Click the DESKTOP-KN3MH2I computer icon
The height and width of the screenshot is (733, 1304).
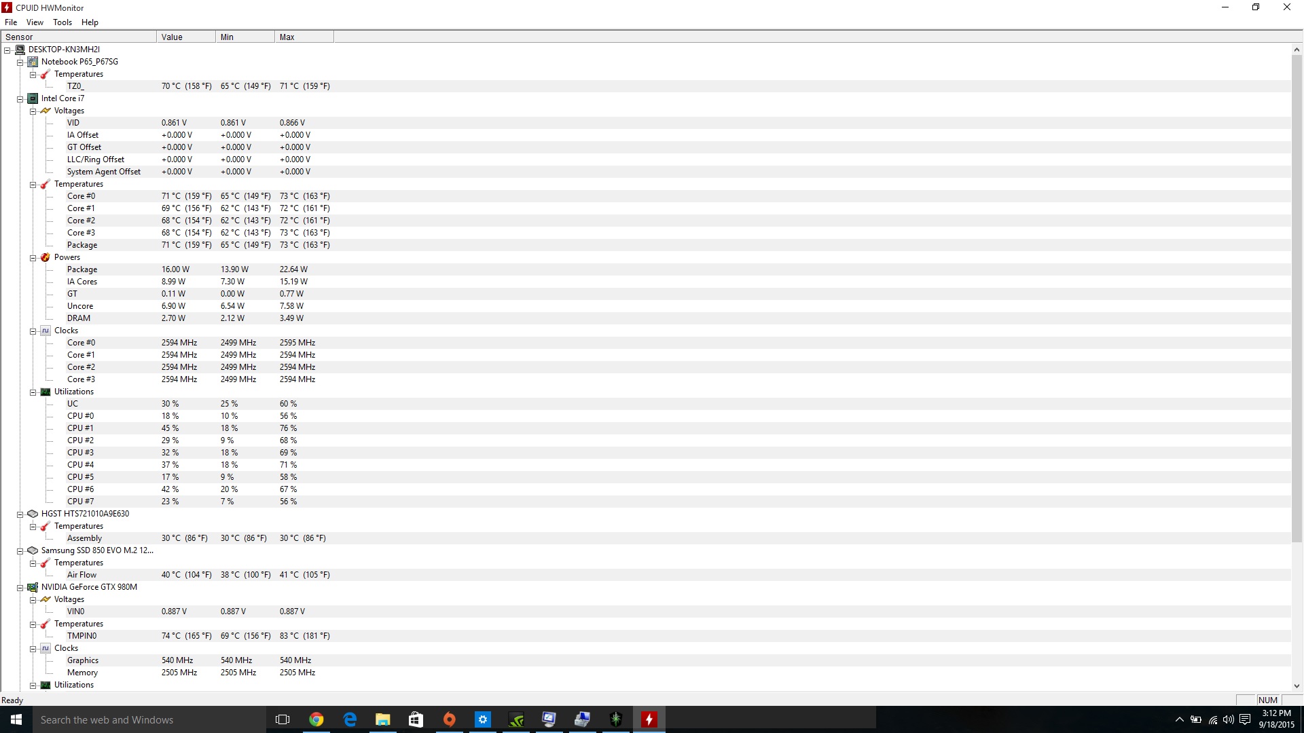point(20,50)
